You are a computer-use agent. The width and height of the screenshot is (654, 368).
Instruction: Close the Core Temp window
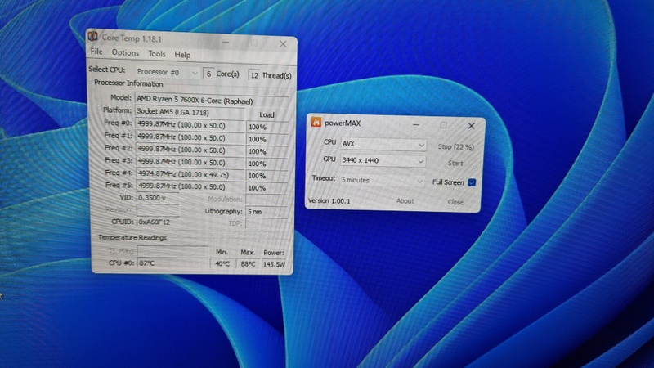pos(283,44)
